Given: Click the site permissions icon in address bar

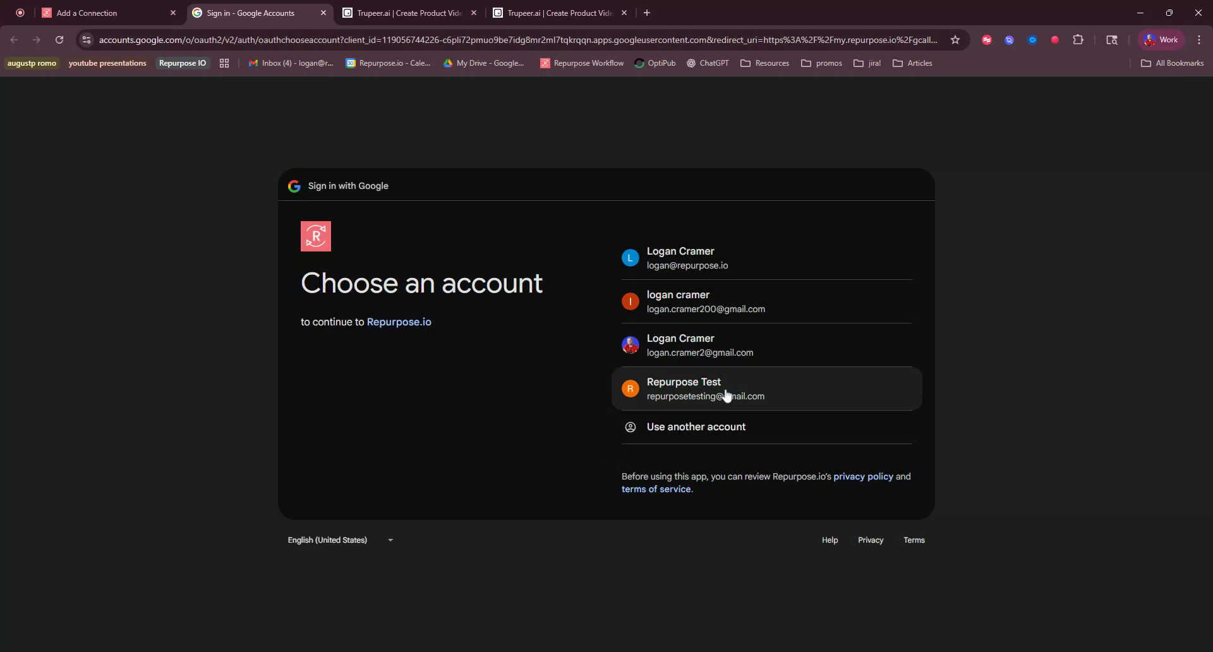Looking at the screenshot, I should (86, 39).
